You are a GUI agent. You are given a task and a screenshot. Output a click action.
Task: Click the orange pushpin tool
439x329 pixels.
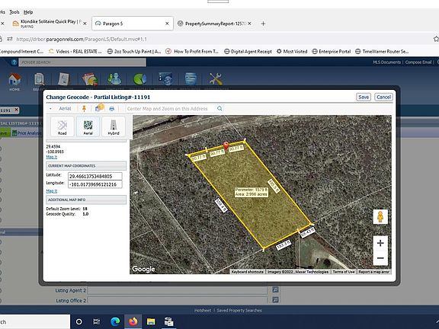84,109
